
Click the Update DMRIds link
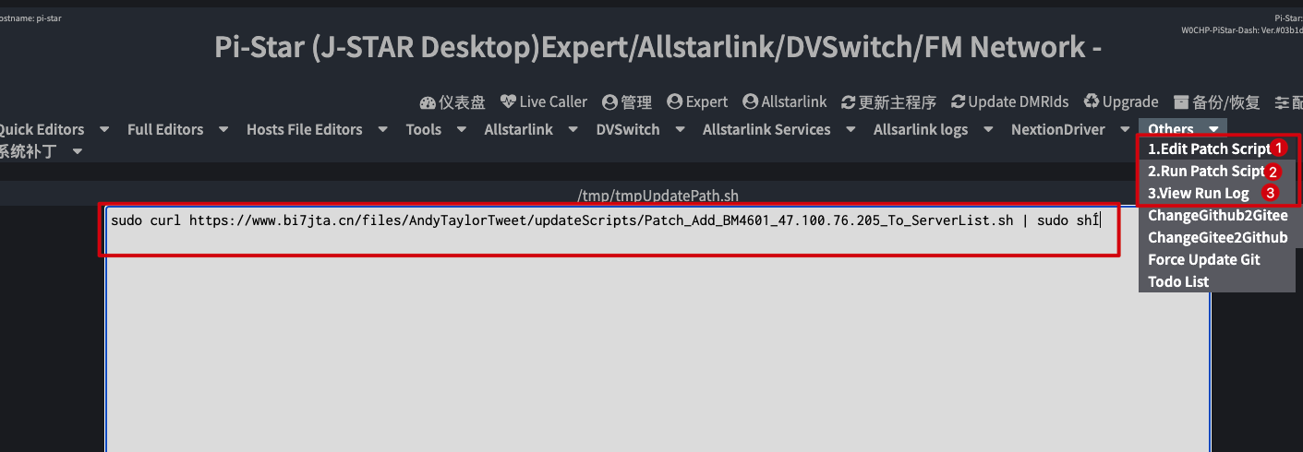[x=1010, y=102]
